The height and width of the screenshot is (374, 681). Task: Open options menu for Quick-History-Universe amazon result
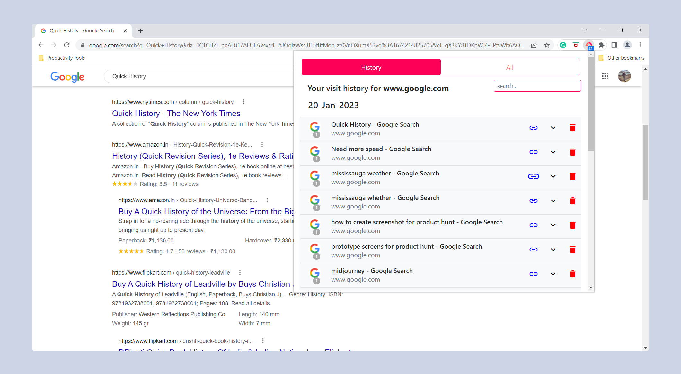pyautogui.click(x=267, y=200)
